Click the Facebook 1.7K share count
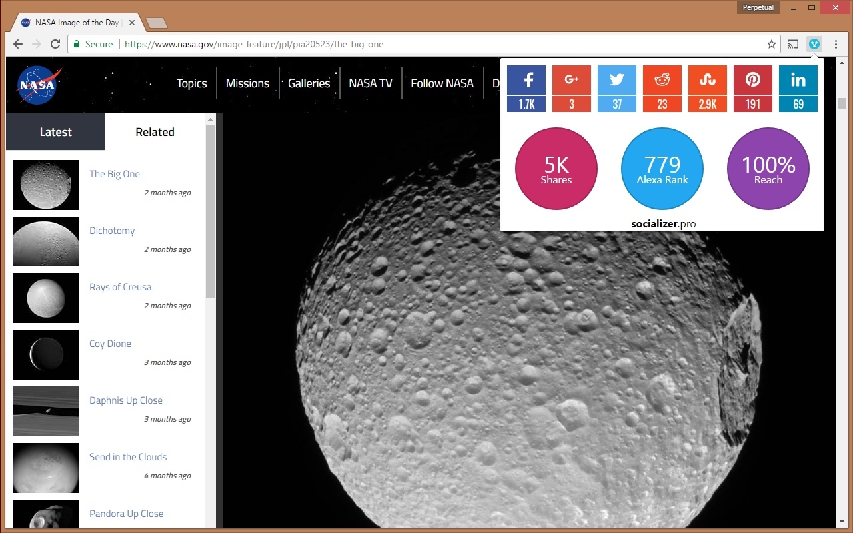The height and width of the screenshot is (533, 853). click(526, 104)
